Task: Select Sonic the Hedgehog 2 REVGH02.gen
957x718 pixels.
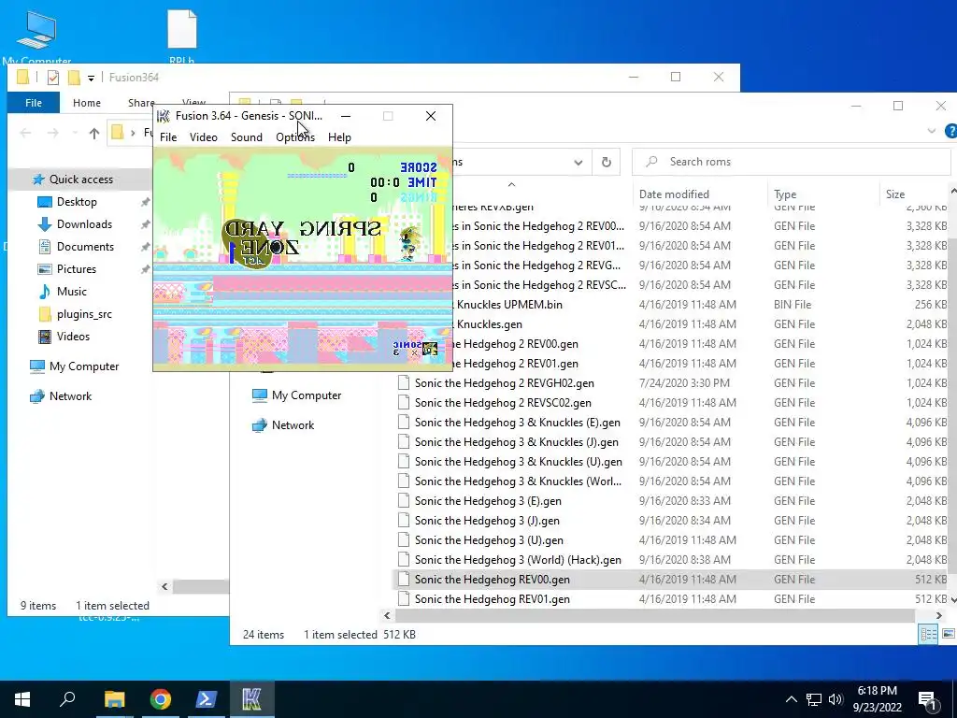Action: point(504,383)
